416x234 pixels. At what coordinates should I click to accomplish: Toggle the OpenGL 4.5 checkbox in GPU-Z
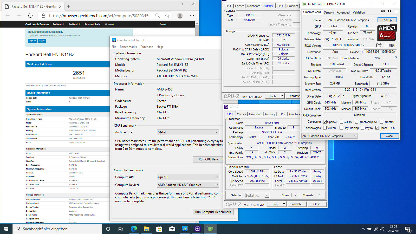[377, 128]
